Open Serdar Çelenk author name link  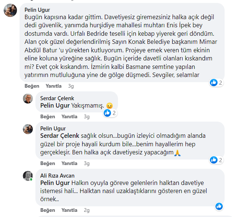click(x=57, y=98)
